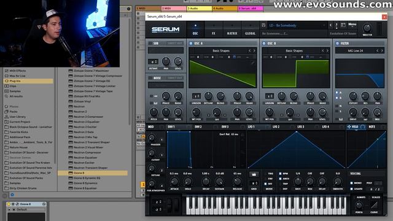The width and height of the screenshot is (393, 221).
Task: Toggle the SUB oscillator enable switch
Action: tap(150, 44)
